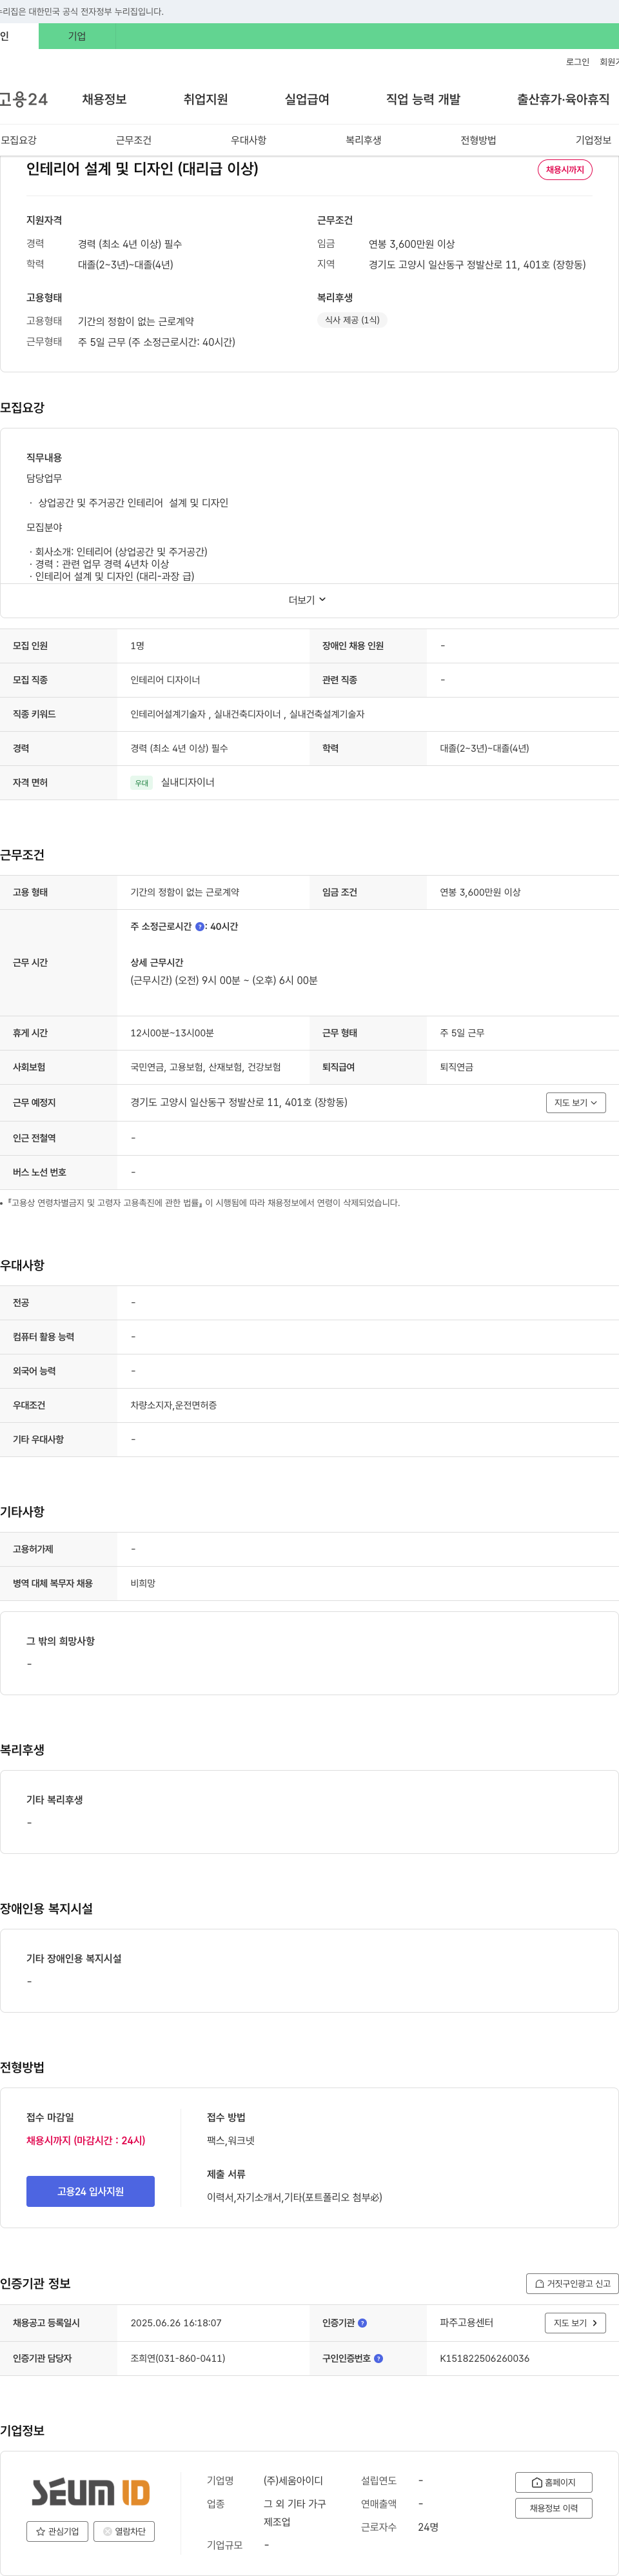The height and width of the screenshot is (2576, 619).
Task: Click the help icon beside 구인인증번호
Action: (378, 2358)
